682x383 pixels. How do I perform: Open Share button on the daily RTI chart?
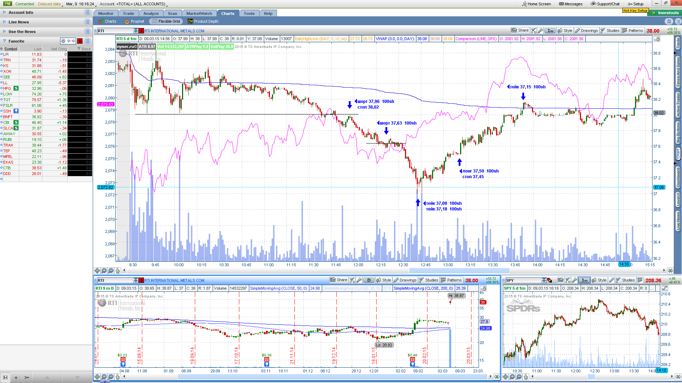339,280
